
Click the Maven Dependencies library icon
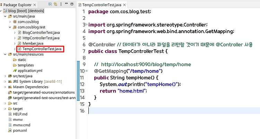pos(10,87)
